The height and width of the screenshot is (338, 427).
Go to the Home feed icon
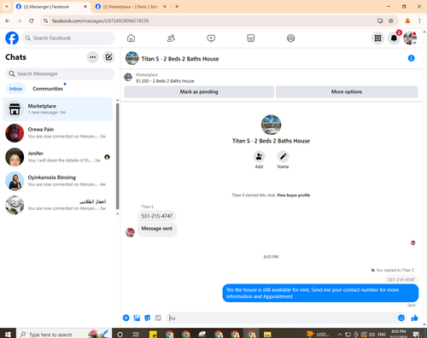pyautogui.click(x=131, y=38)
